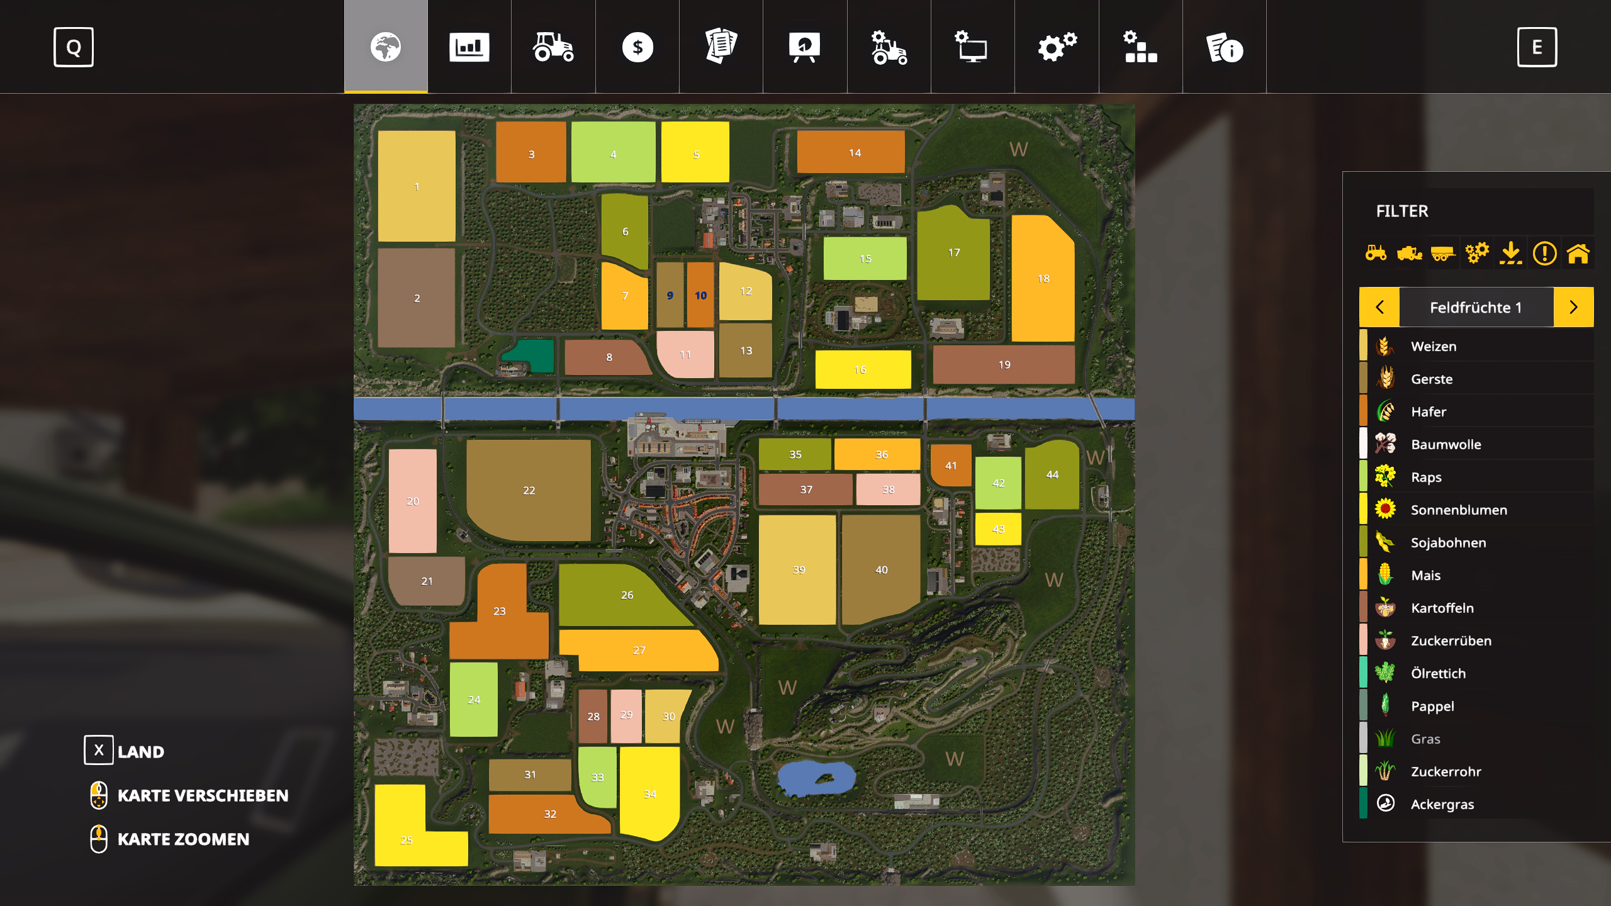
Task: Open the double gears settings tab
Action: (x=1057, y=47)
